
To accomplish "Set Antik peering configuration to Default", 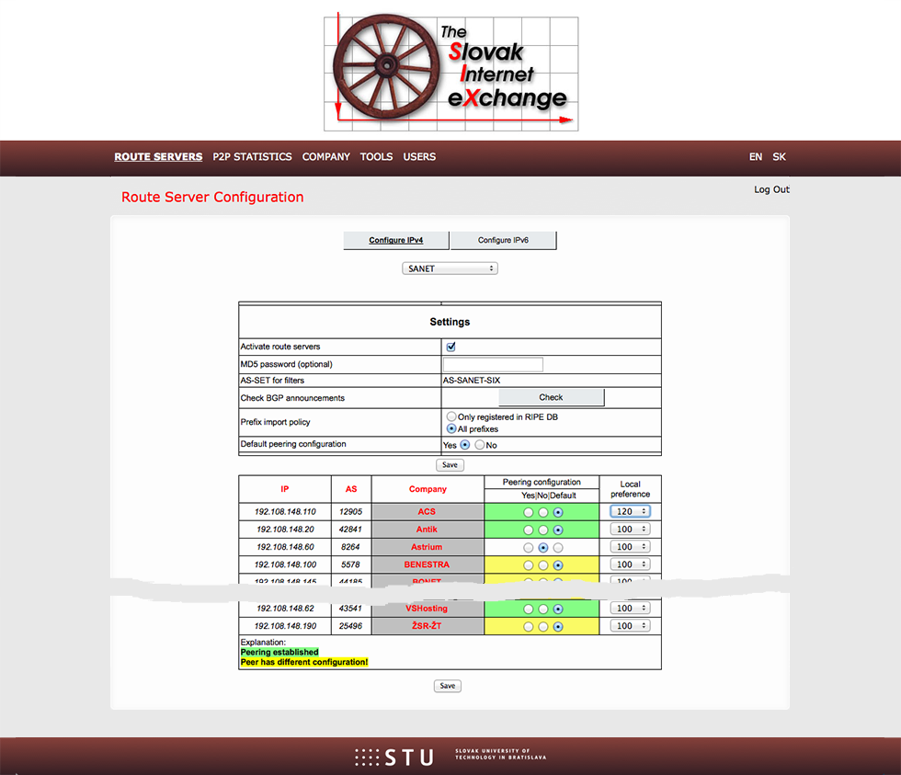I will click(558, 530).
